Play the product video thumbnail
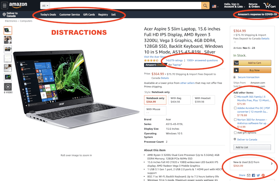This screenshot has height=181, width=279. coord(8,87)
